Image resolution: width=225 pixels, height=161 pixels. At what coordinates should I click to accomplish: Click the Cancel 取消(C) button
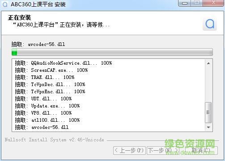point(201,150)
